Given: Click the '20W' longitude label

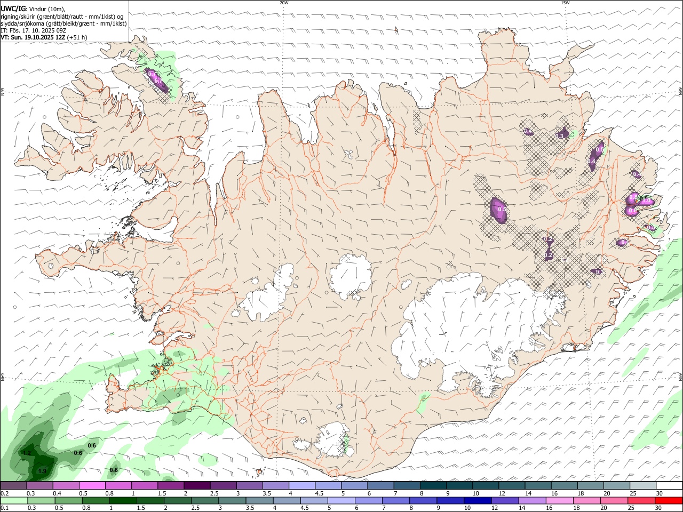Looking at the screenshot, I should coord(284,3).
